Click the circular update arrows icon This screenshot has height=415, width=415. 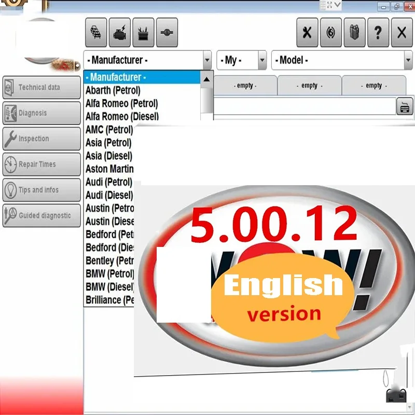(331, 33)
